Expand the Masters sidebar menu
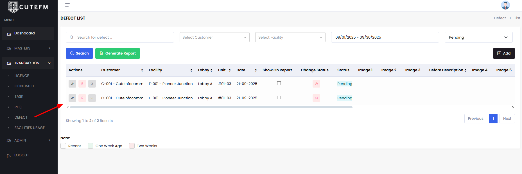This screenshot has height=174, width=522. 28,48
